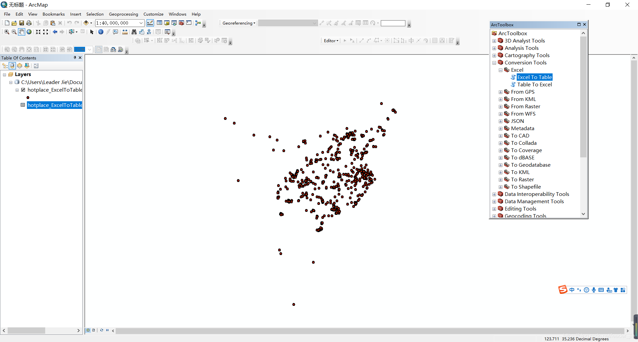Open the Selection menu
Image resolution: width=638 pixels, height=342 pixels.
pos(95,14)
